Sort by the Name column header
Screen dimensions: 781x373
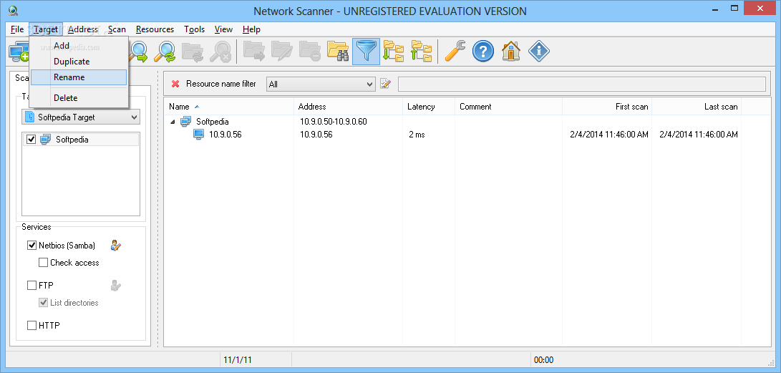coord(228,107)
